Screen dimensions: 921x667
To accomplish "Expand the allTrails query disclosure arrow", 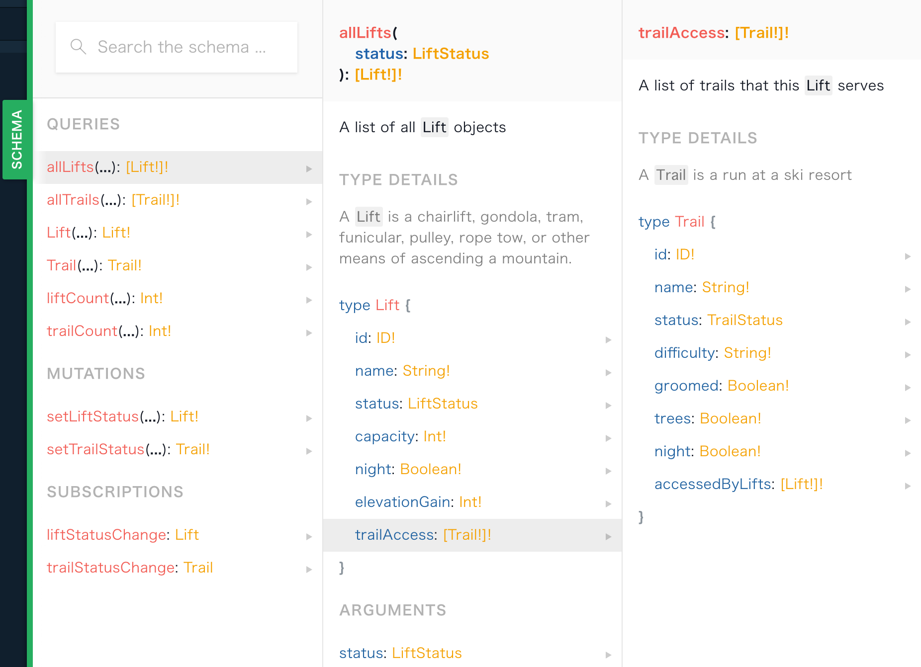I will click(x=309, y=201).
